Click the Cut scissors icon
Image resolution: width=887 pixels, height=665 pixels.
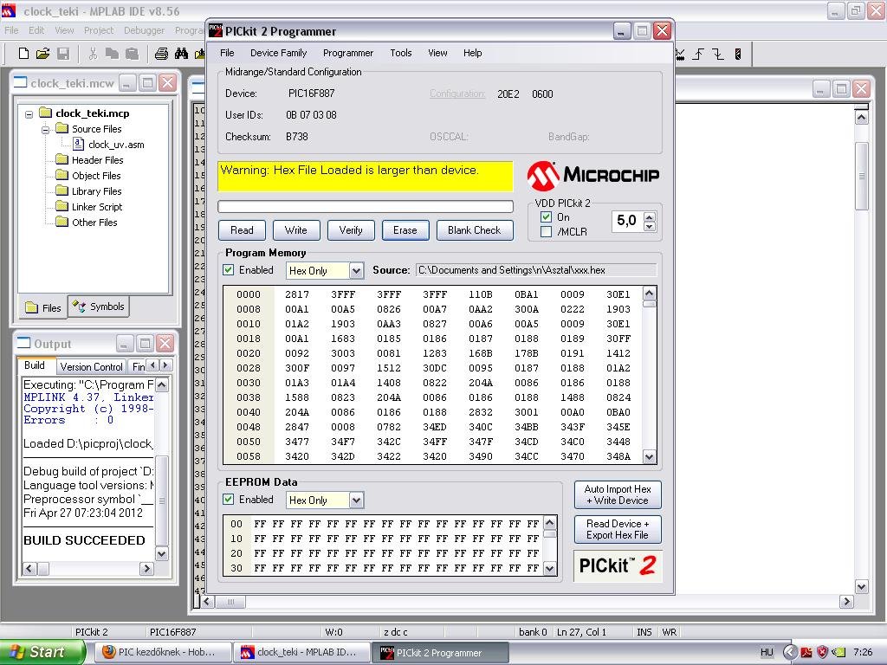coord(93,54)
